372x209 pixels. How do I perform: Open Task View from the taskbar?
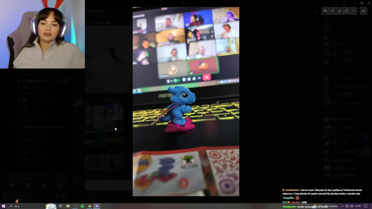coord(60,206)
